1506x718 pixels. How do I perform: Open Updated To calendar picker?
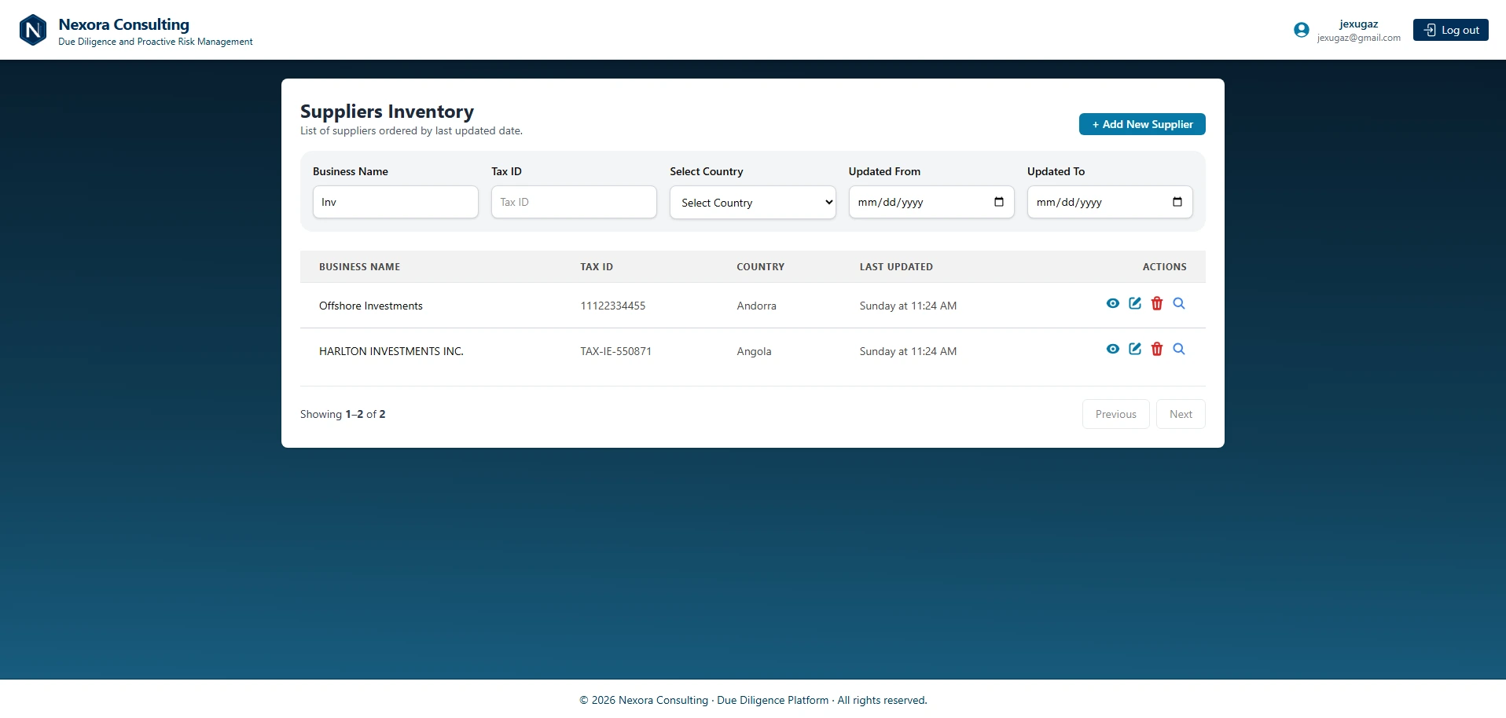pos(1177,202)
